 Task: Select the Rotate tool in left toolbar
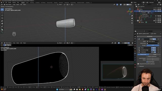2,18
